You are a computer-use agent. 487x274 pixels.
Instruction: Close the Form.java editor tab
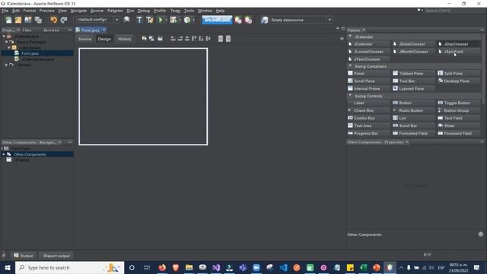tap(103, 30)
